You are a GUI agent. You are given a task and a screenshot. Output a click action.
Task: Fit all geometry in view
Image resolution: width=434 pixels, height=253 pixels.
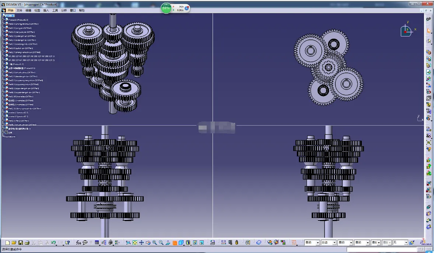click(x=135, y=243)
